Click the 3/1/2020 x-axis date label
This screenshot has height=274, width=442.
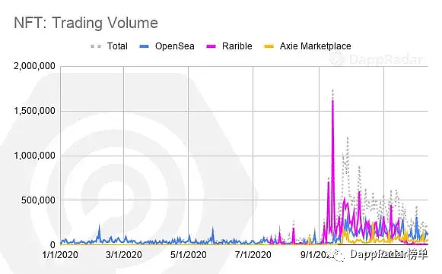click(124, 255)
